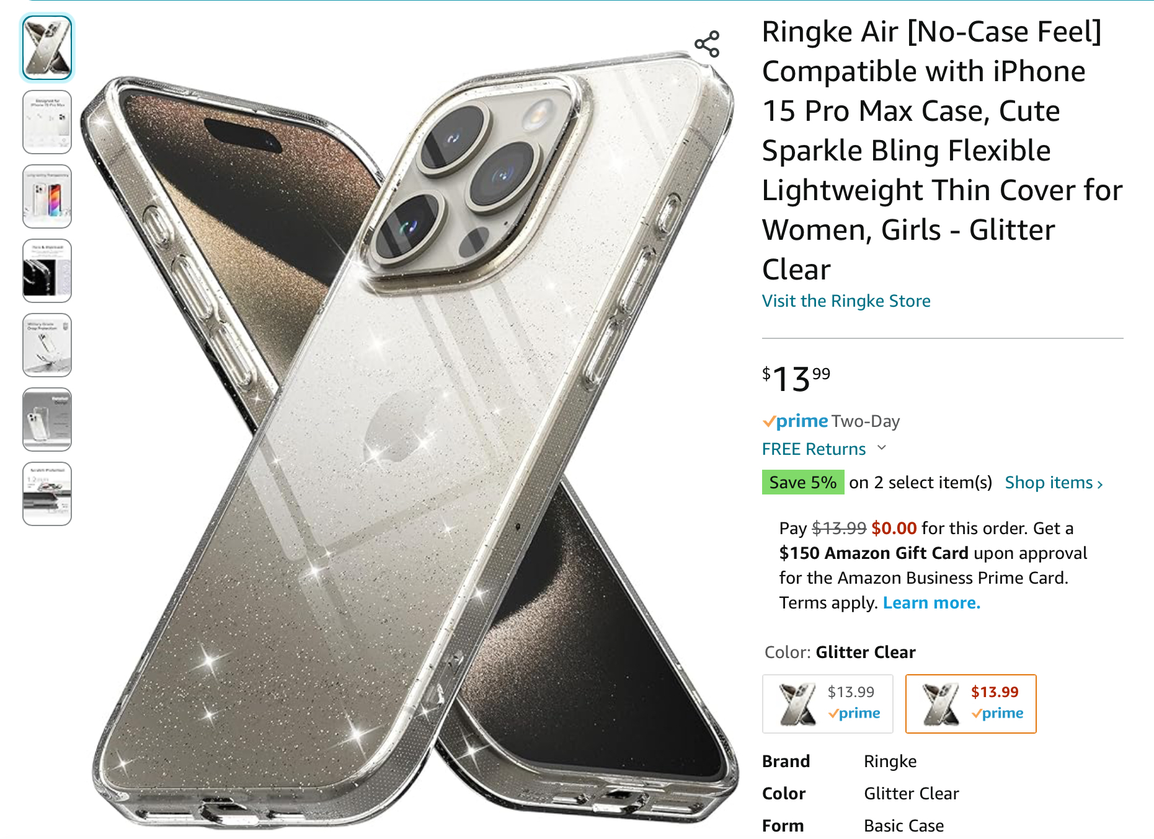Select the fifth thumbnail showing drop protection
The height and width of the screenshot is (839, 1154).
coord(47,345)
